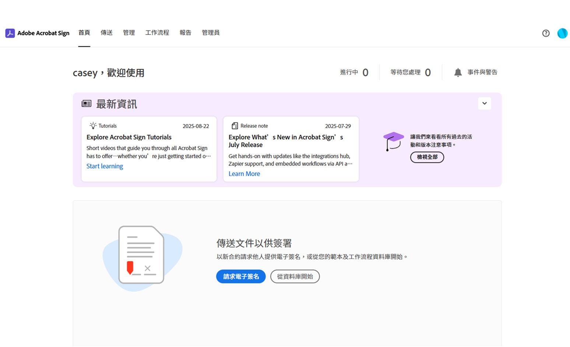Follow the Learn More link
The width and height of the screenshot is (570, 347).
point(244,174)
